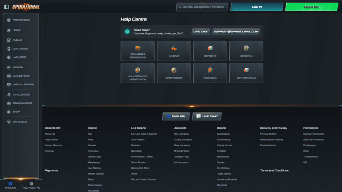Open Football sports footer link

[221, 151]
